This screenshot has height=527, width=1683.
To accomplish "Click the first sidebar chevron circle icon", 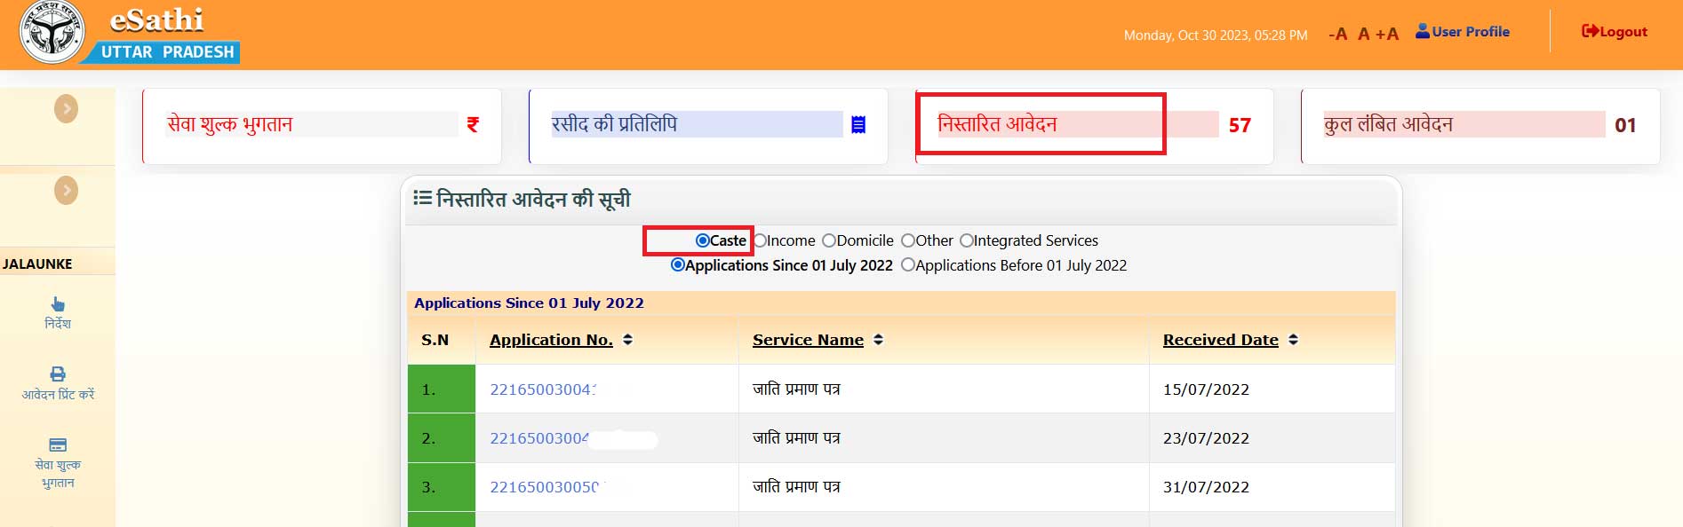I will [x=66, y=109].
